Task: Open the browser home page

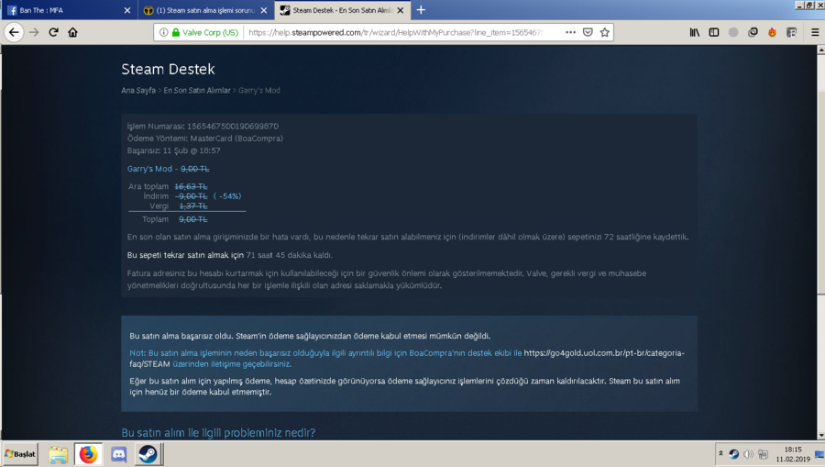Action: pyautogui.click(x=72, y=33)
